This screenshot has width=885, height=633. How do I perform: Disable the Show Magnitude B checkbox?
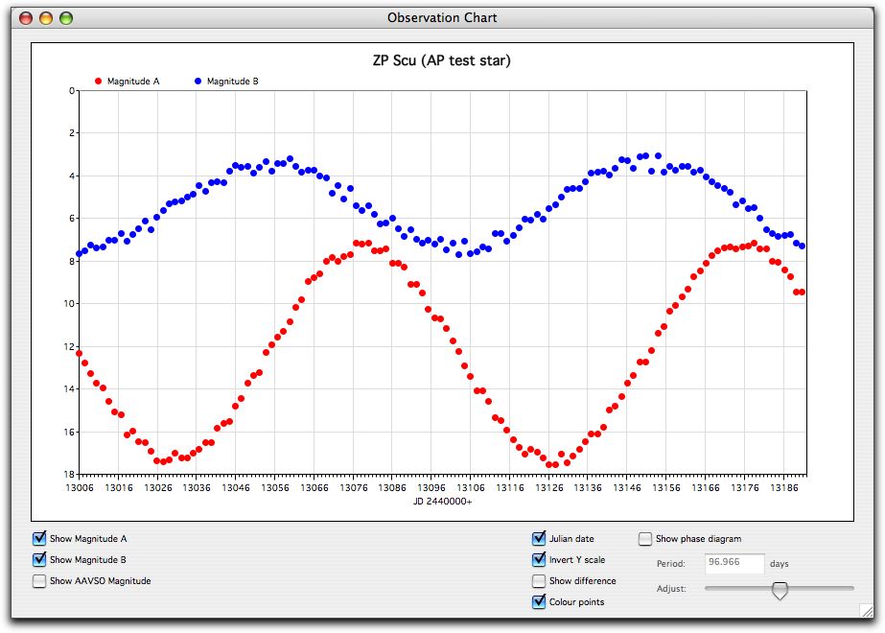pos(39,560)
